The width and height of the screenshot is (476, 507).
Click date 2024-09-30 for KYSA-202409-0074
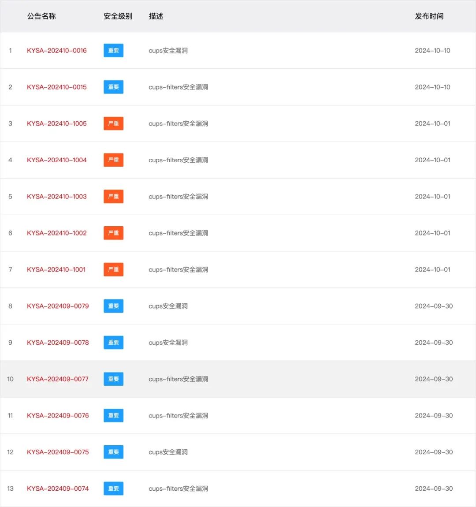[434, 488]
